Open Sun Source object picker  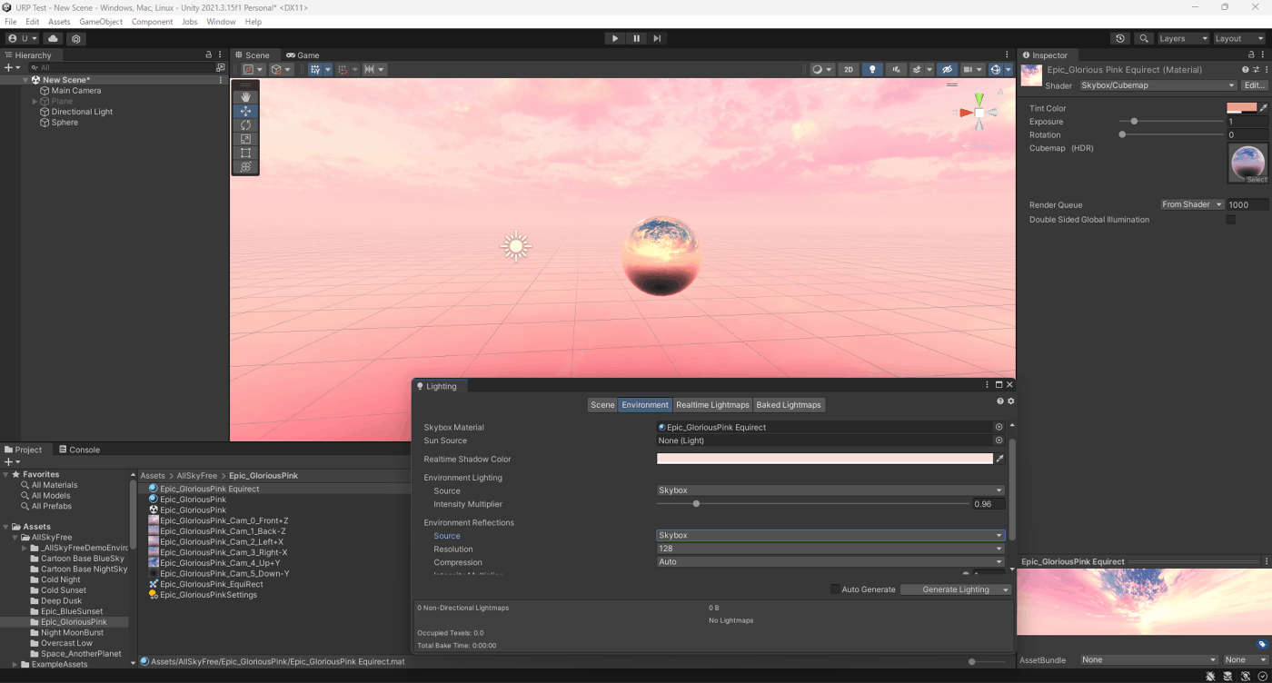click(999, 440)
